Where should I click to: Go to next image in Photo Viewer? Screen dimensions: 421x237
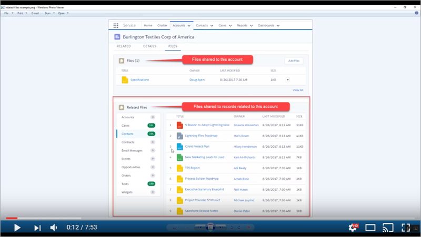click(x=220, y=228)
